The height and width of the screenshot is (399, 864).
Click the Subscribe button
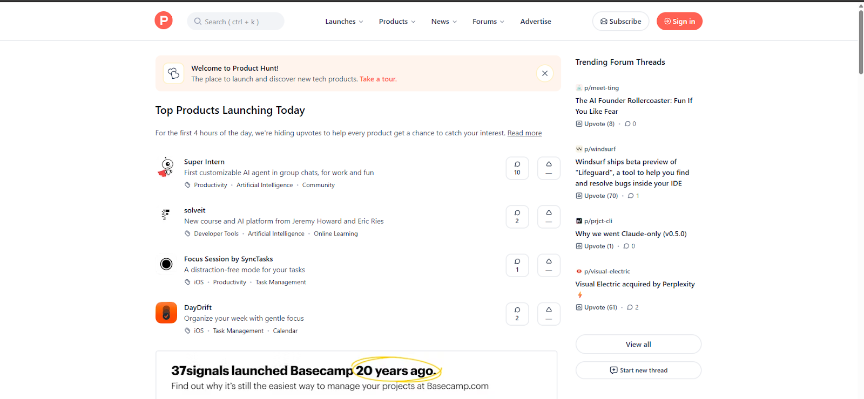tap(620, 22)
